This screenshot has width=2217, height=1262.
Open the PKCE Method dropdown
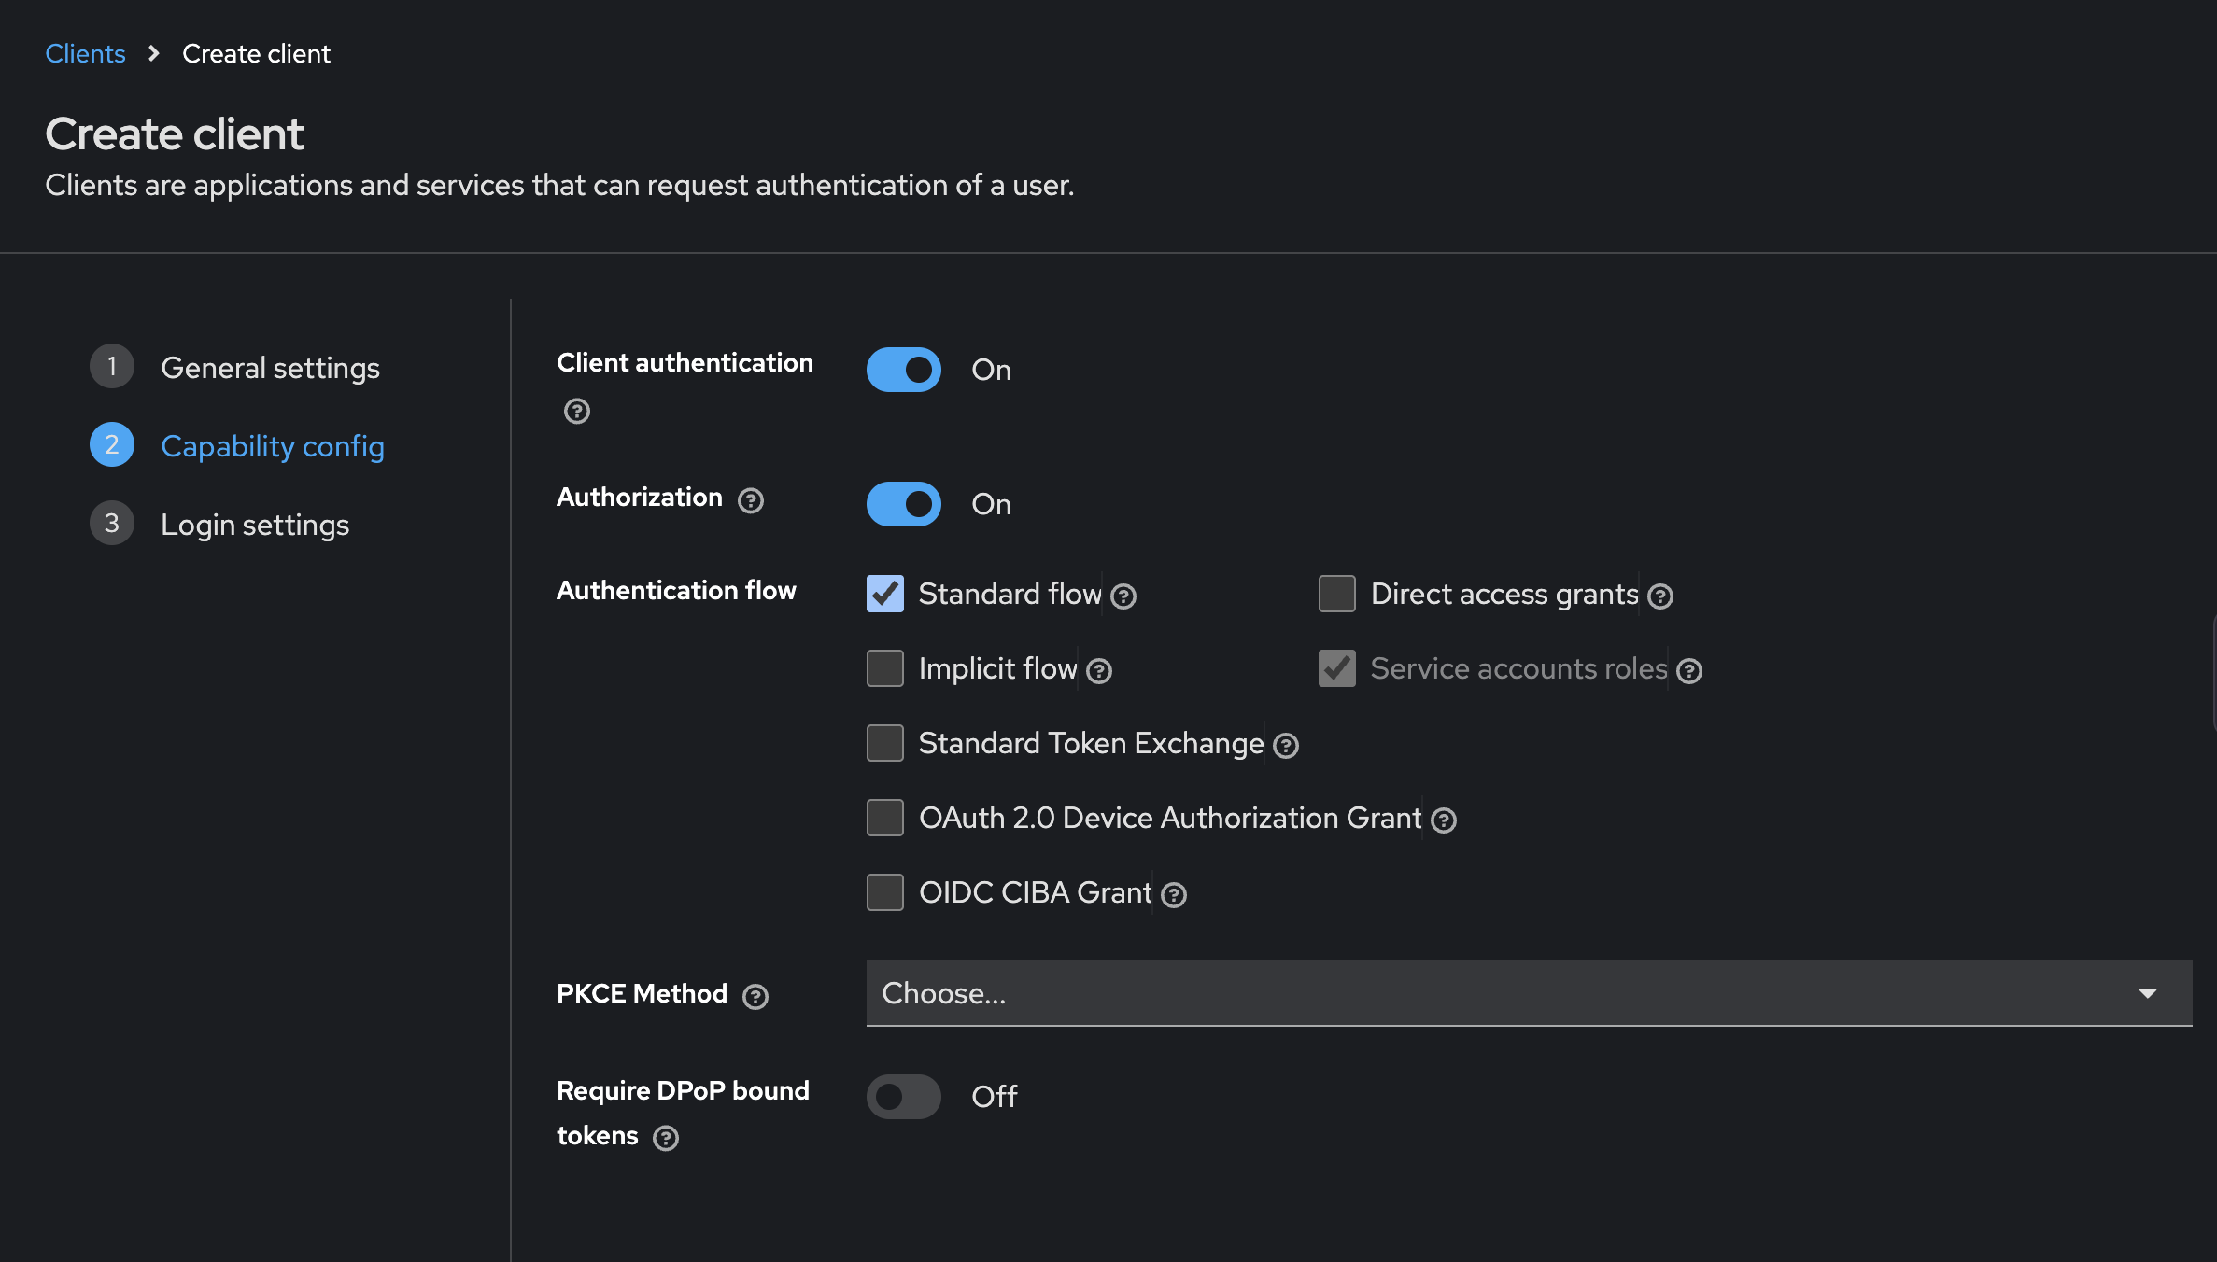click(x=1528, y=993)
